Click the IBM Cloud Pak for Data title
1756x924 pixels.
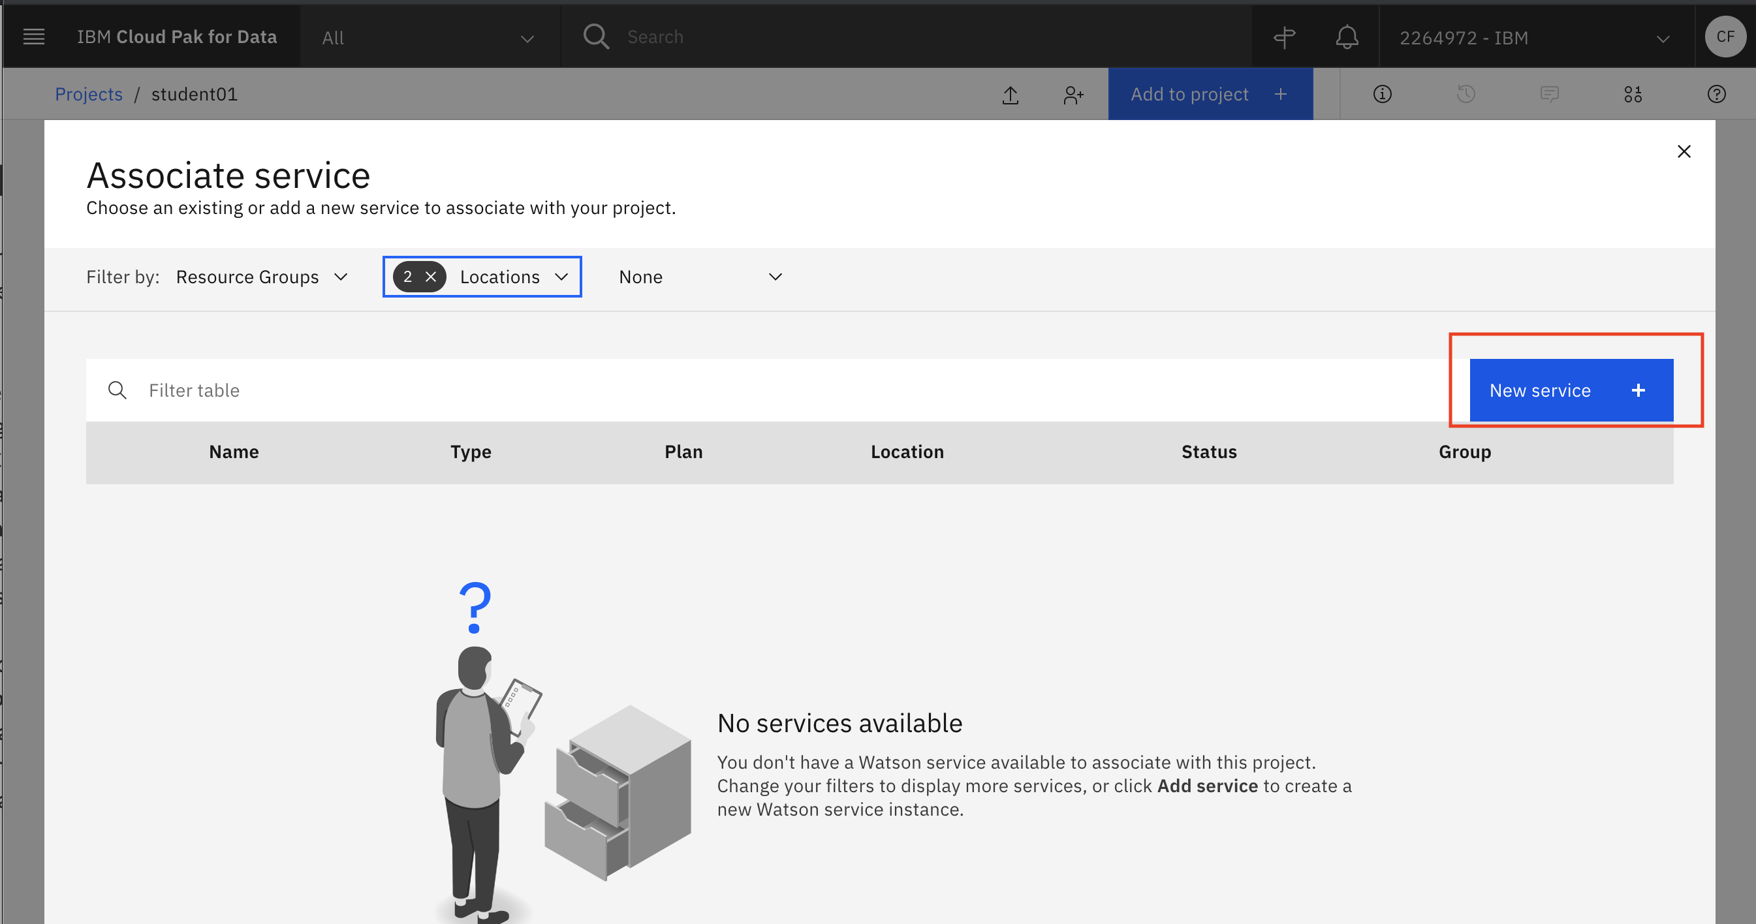(176, 37)
